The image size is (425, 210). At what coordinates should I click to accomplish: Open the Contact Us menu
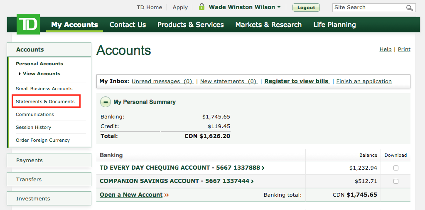pos(128,25)
